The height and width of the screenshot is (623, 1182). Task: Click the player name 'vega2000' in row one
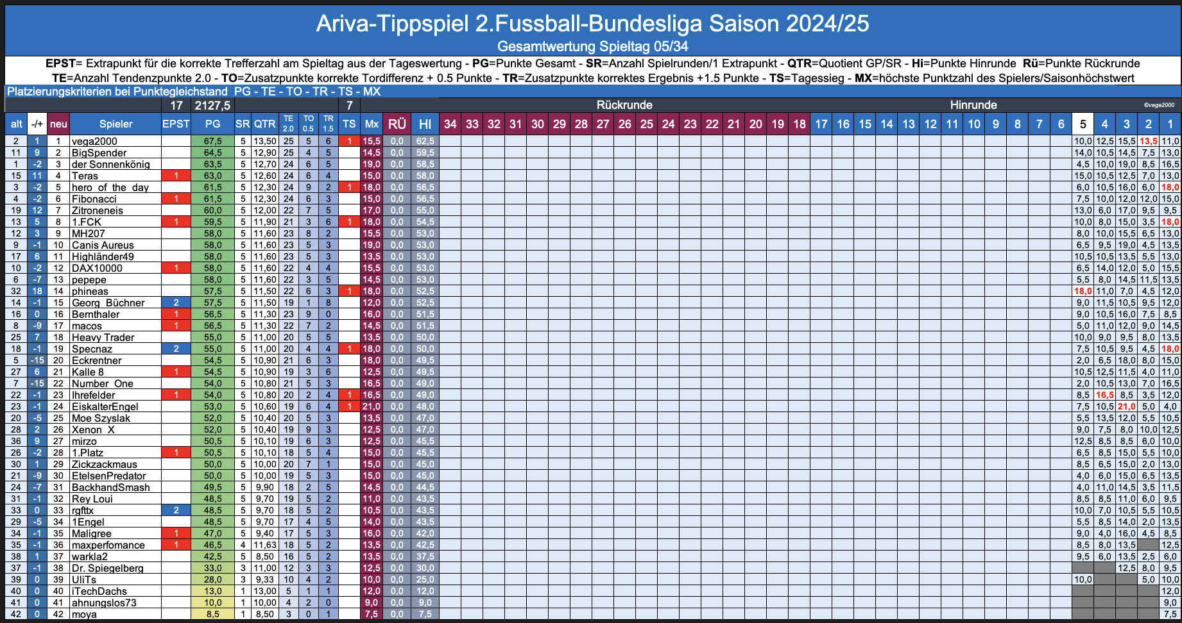[94, 141]
